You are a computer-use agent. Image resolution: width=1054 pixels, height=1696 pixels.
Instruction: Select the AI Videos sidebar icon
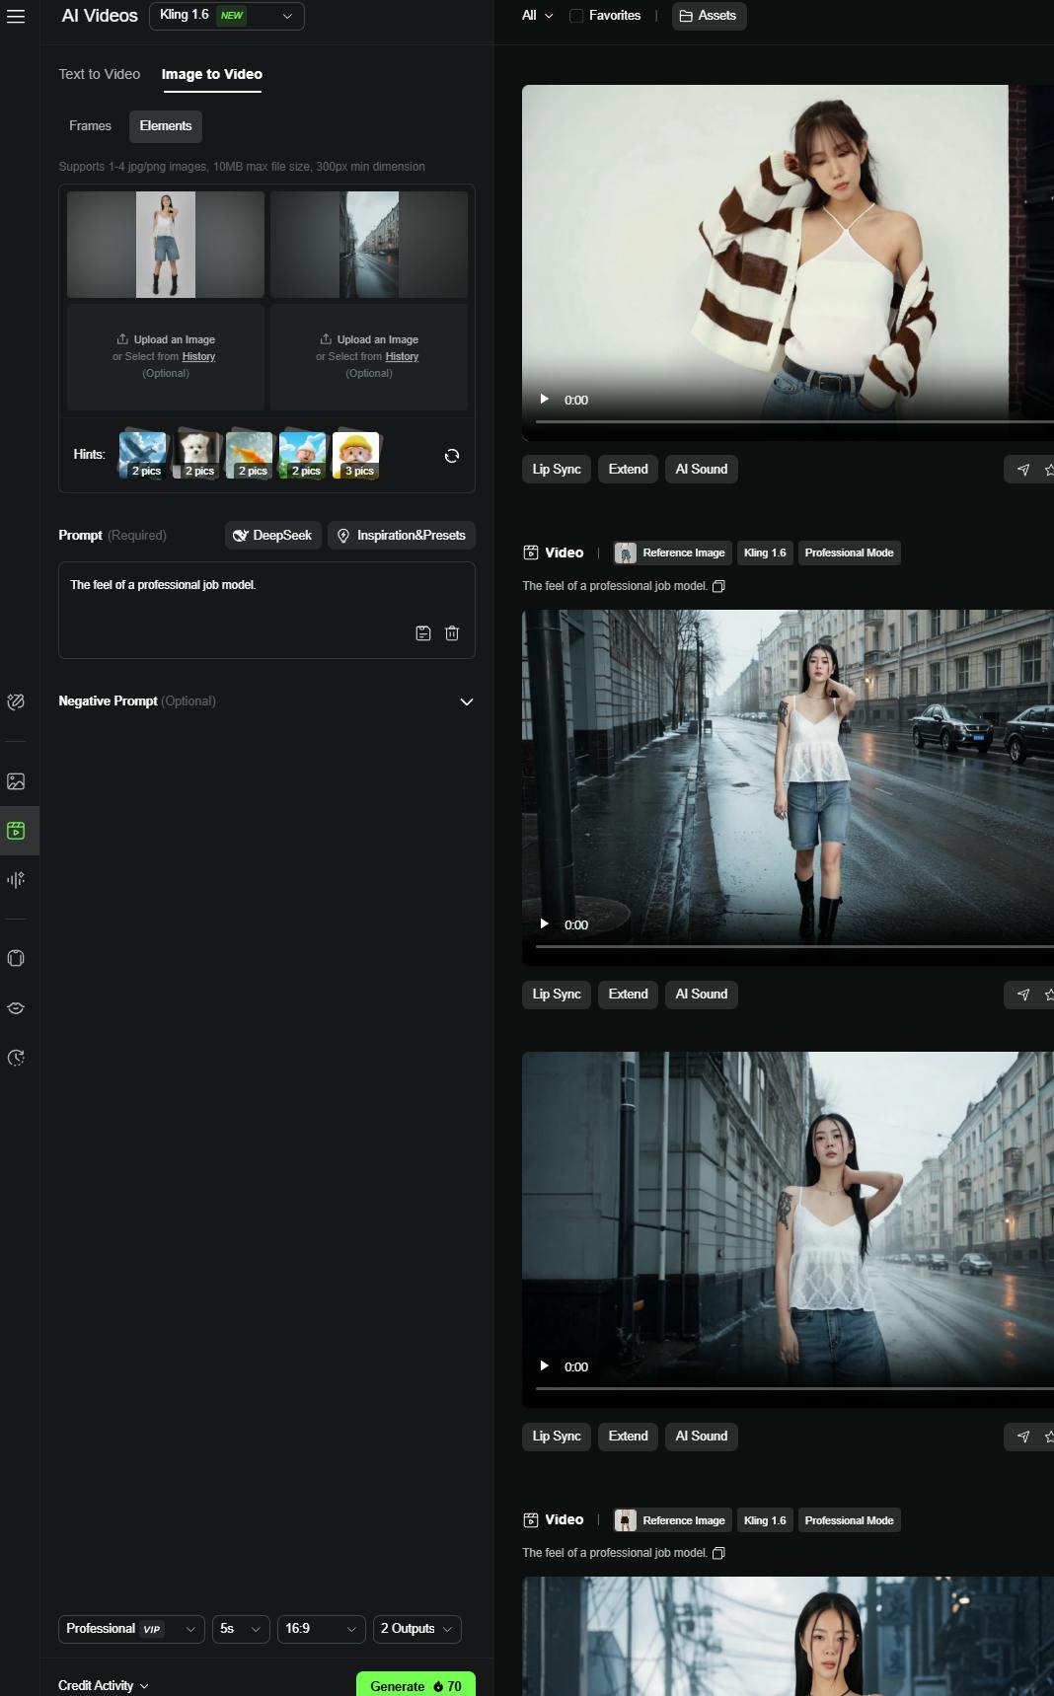coord(16,831)
